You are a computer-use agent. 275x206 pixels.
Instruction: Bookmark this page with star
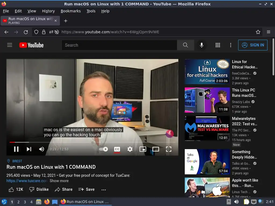pyautogui.click(x=258, y=32)
